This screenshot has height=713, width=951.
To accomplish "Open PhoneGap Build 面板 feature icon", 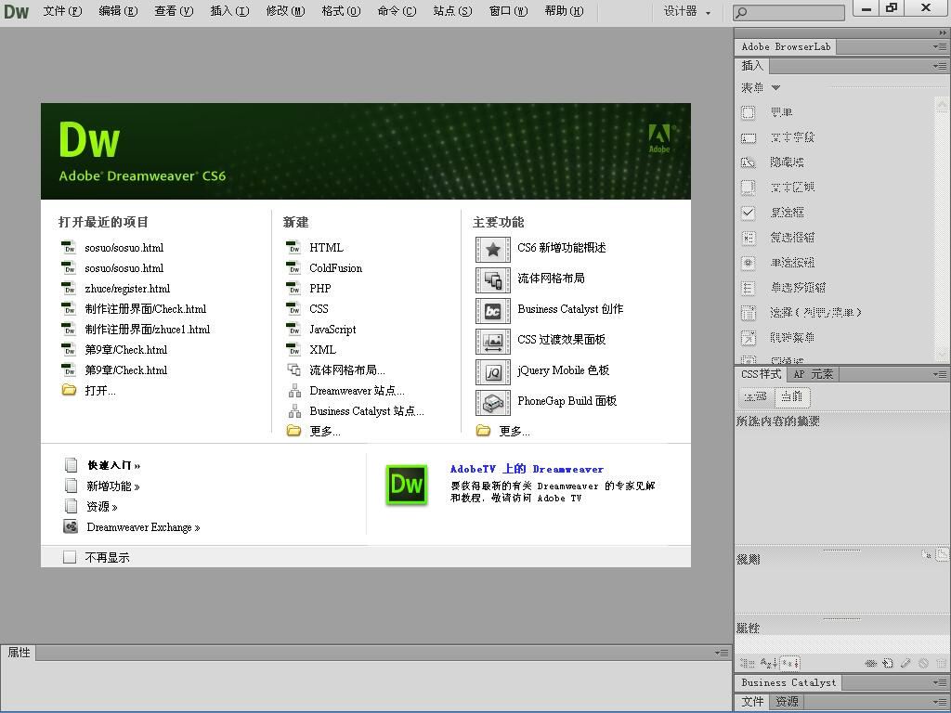I will click(x=493, y=403).
